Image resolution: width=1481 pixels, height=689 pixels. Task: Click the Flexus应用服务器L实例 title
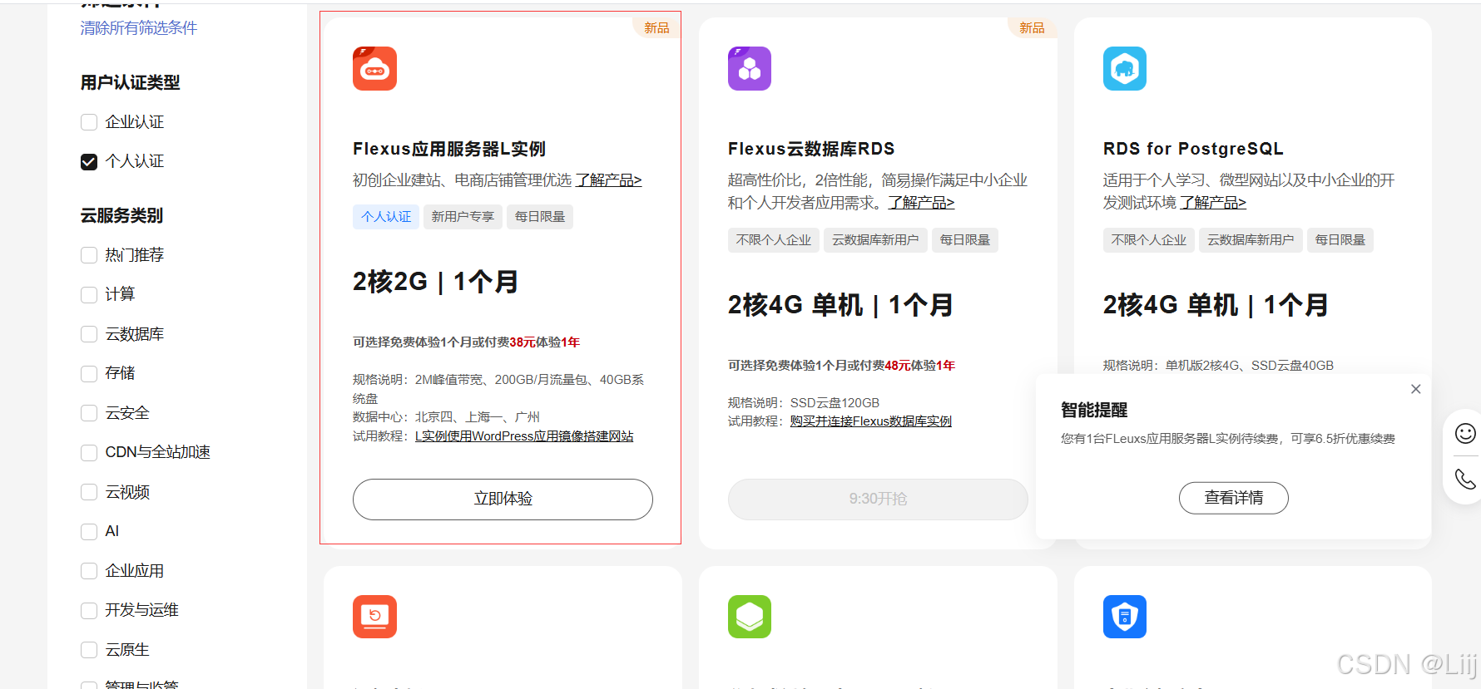[449, 149]
